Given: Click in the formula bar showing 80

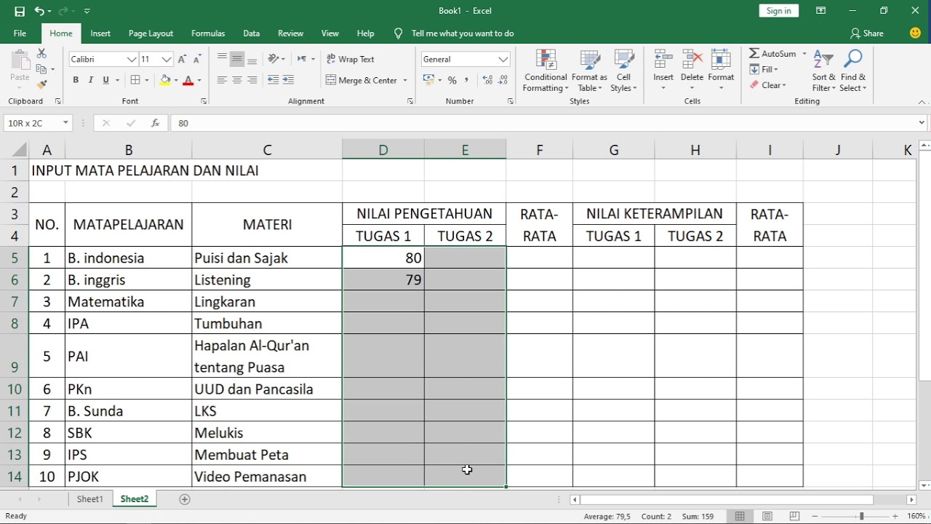Looking at the screenshot, I should tap(542, 123).
